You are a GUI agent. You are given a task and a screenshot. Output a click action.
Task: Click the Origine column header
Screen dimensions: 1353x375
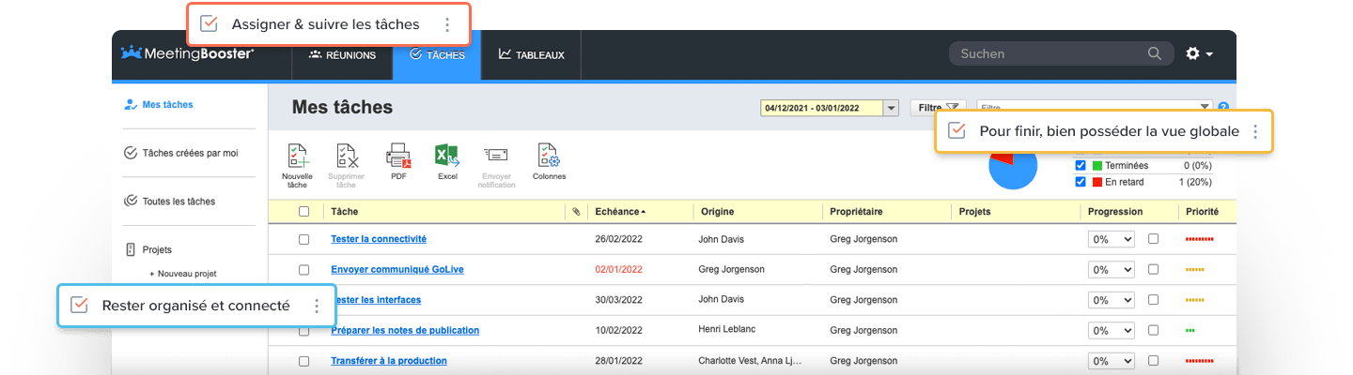717,212
